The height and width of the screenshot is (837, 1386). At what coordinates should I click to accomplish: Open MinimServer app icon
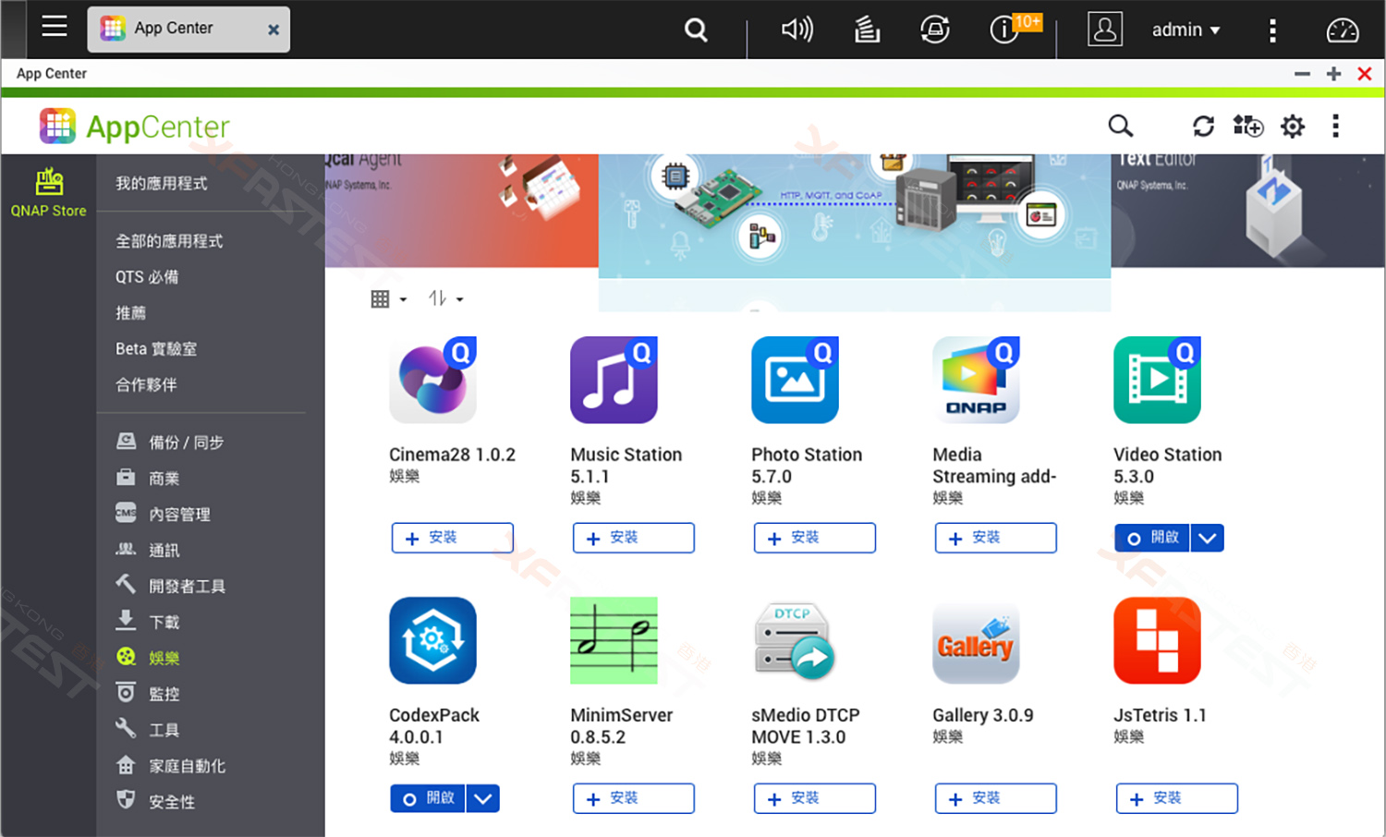614,640
